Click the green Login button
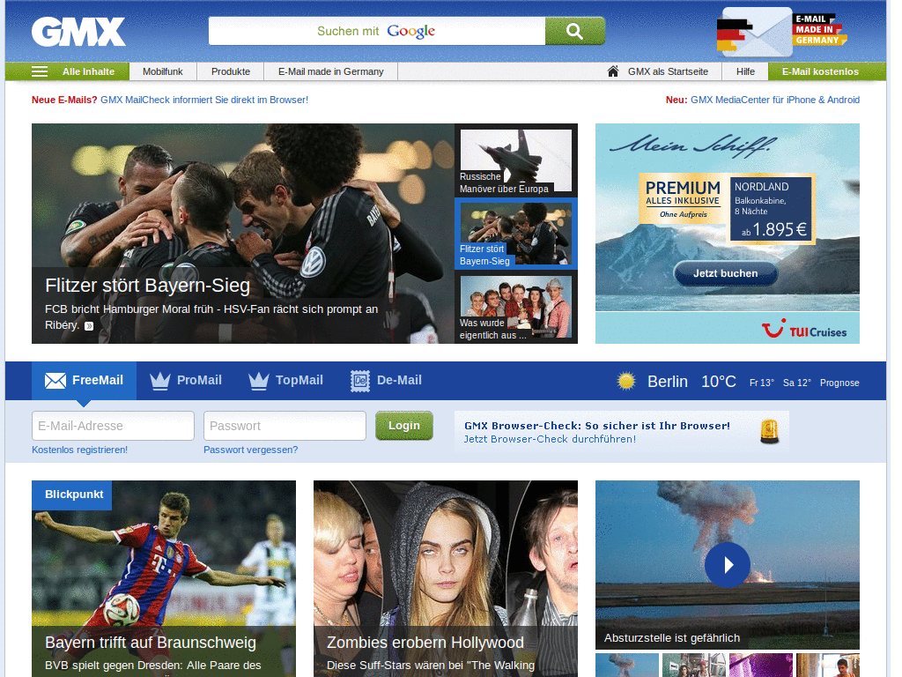 [x=403, y=425]
